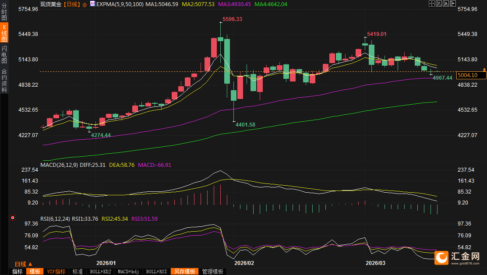The width and height of the screenshot is (487, 275).
Task: Click the 另存模板 button
Action: coord(184,271)
